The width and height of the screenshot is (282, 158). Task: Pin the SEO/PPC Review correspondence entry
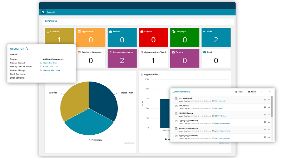click(x=265, y=114)
